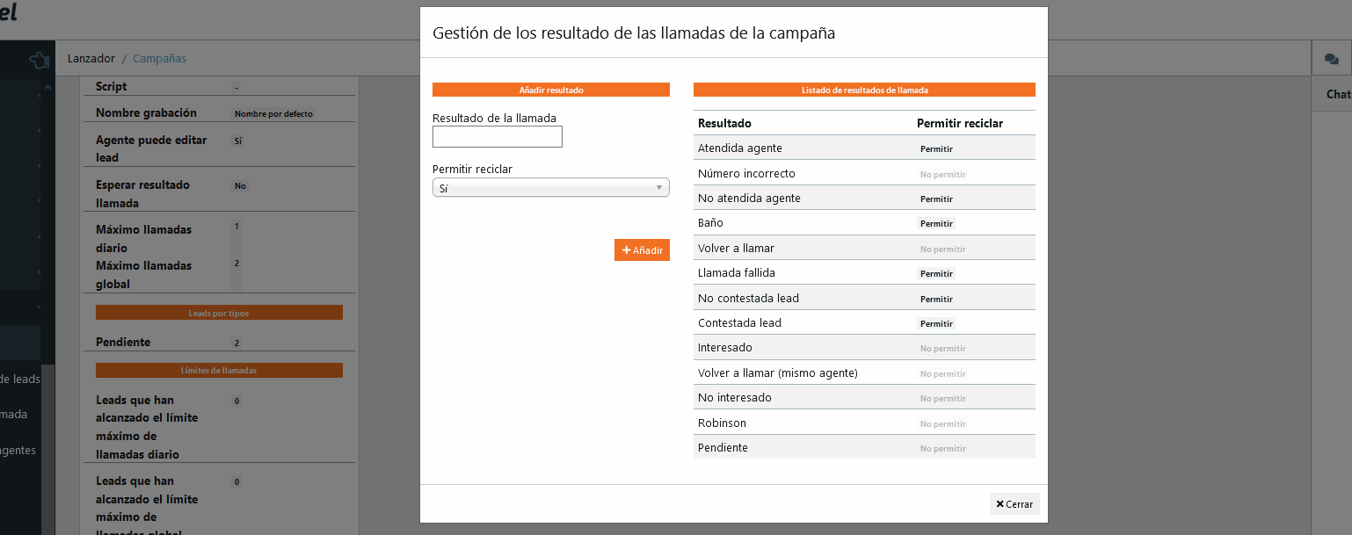Click the pointing hand sidebar icon
The width and height of the screenshot is (1352, 535).
(38, 60)
